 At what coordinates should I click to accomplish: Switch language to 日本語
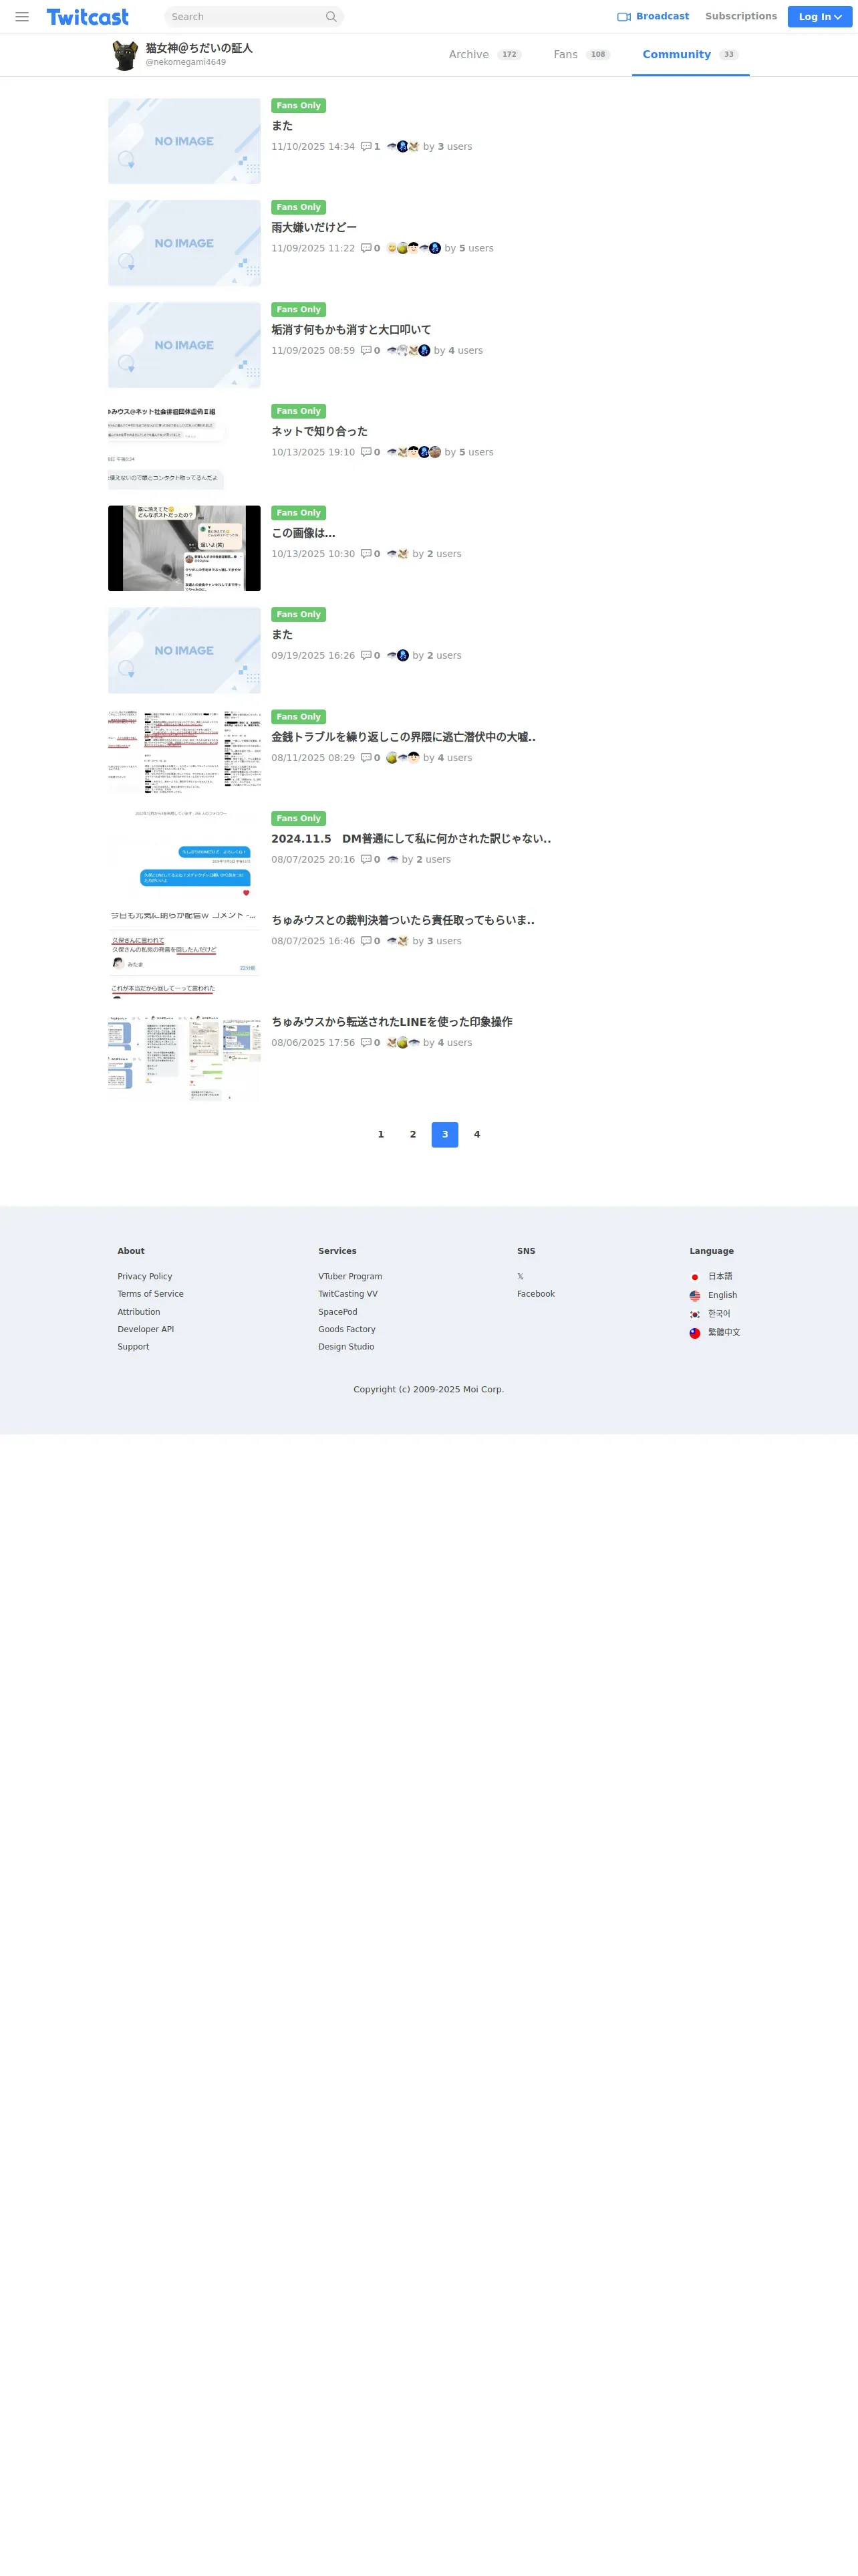720,1277
